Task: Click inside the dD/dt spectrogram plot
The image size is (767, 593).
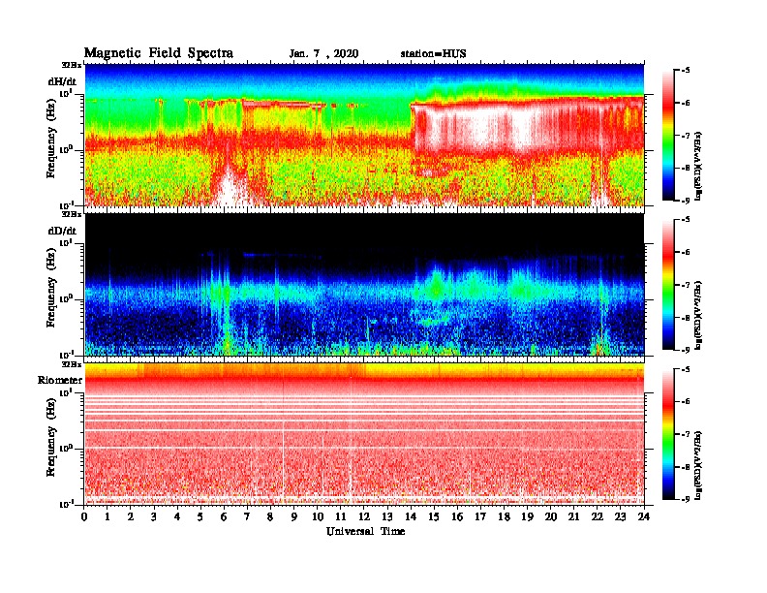Action: pyautogui.click(x=364, y=285)
